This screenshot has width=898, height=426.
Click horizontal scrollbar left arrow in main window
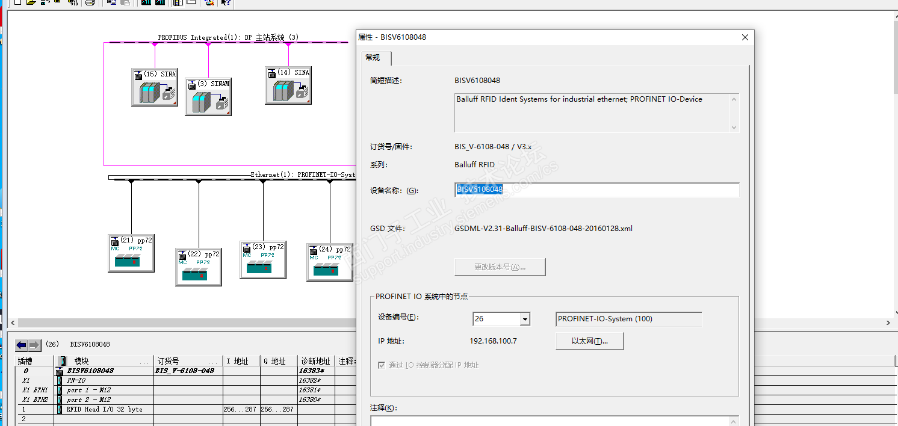coord(13,323)
